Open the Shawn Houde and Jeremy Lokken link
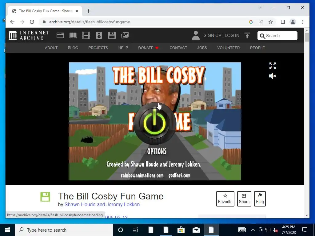Image resolution: width=315 pixels, height=236 pixels. [102, 204]
